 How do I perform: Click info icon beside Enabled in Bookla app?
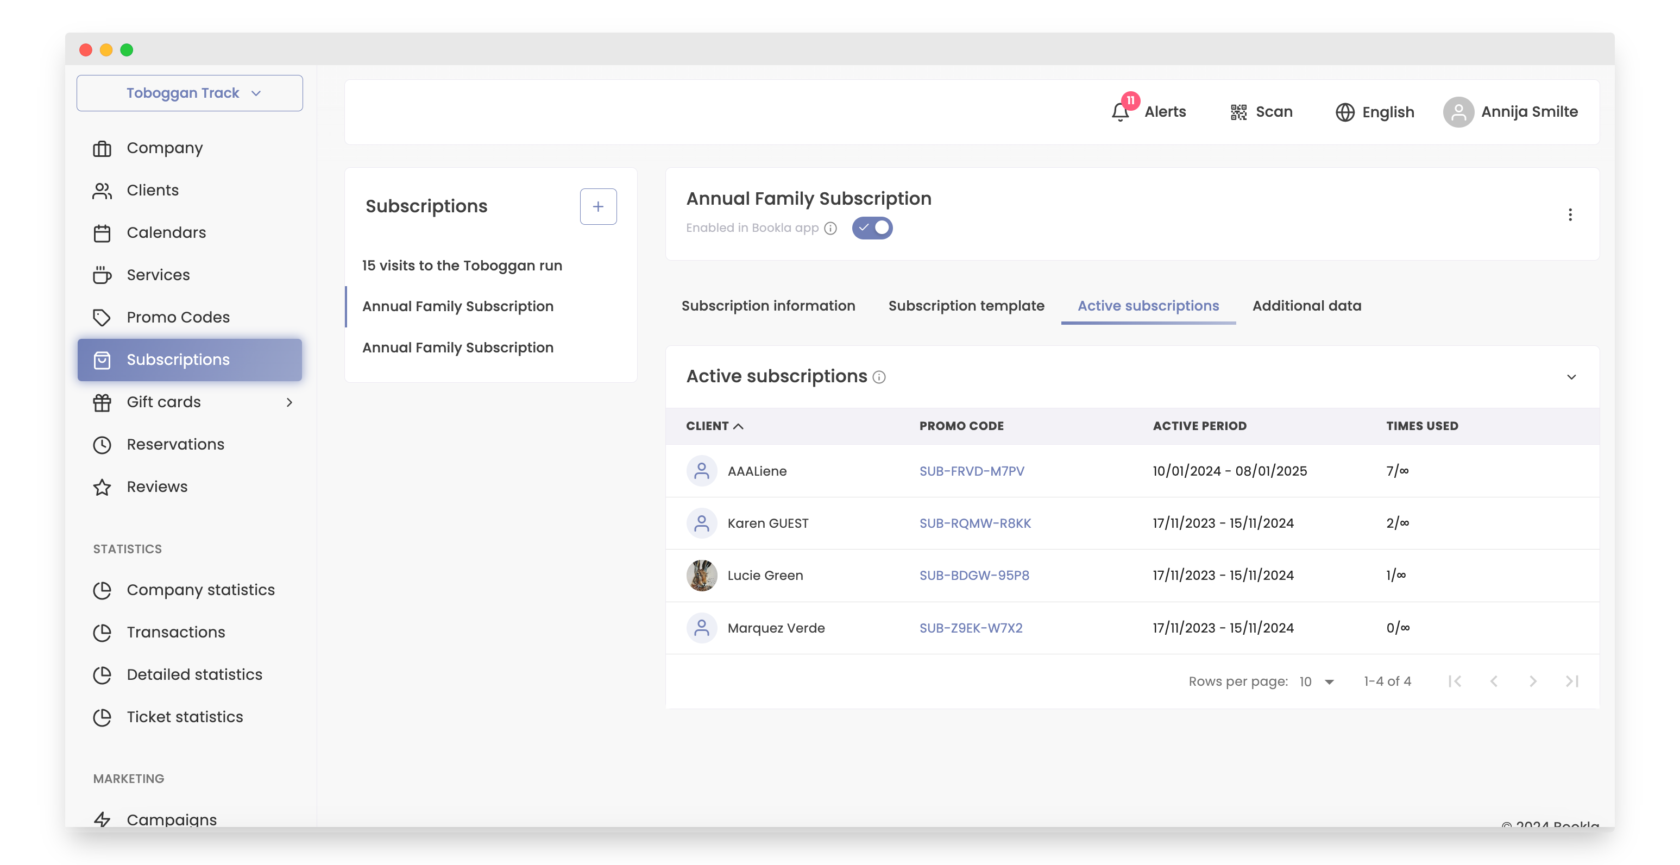tap(830, 228)
